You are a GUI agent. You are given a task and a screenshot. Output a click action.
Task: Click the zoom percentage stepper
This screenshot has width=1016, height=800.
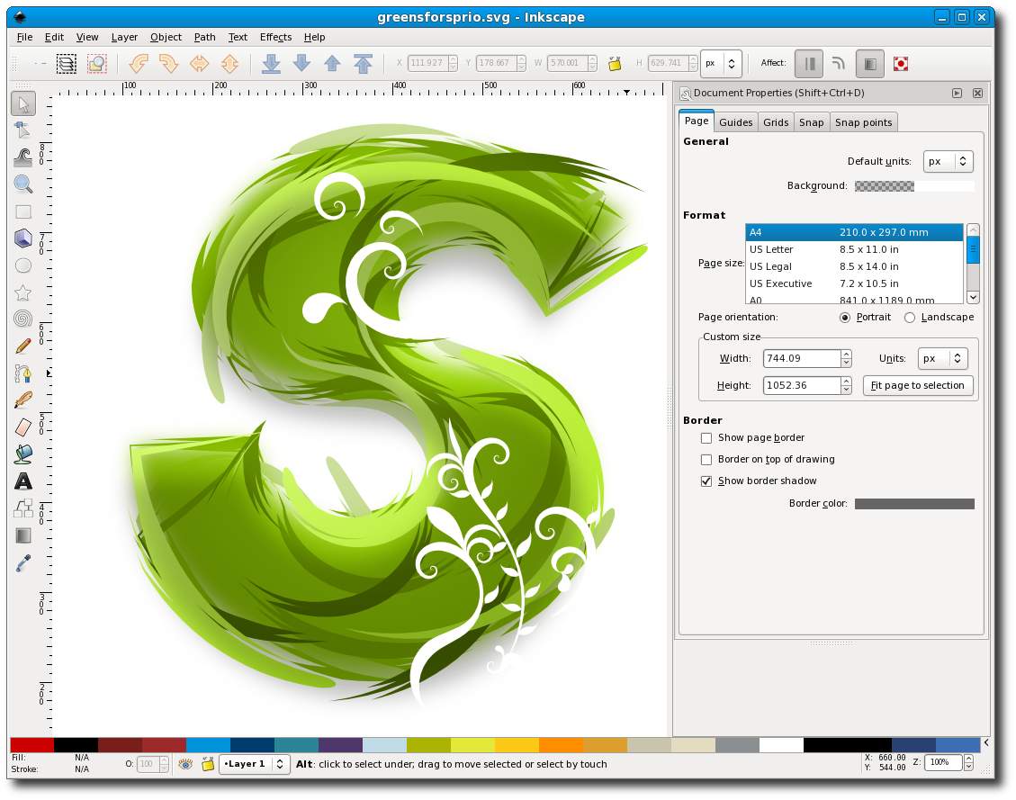(x=968, y=762)
